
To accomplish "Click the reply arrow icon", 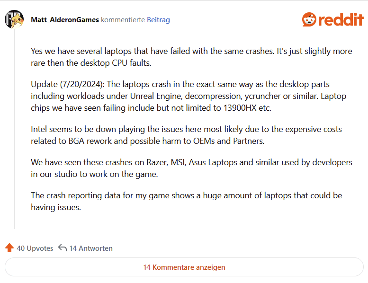I will 63,248.
